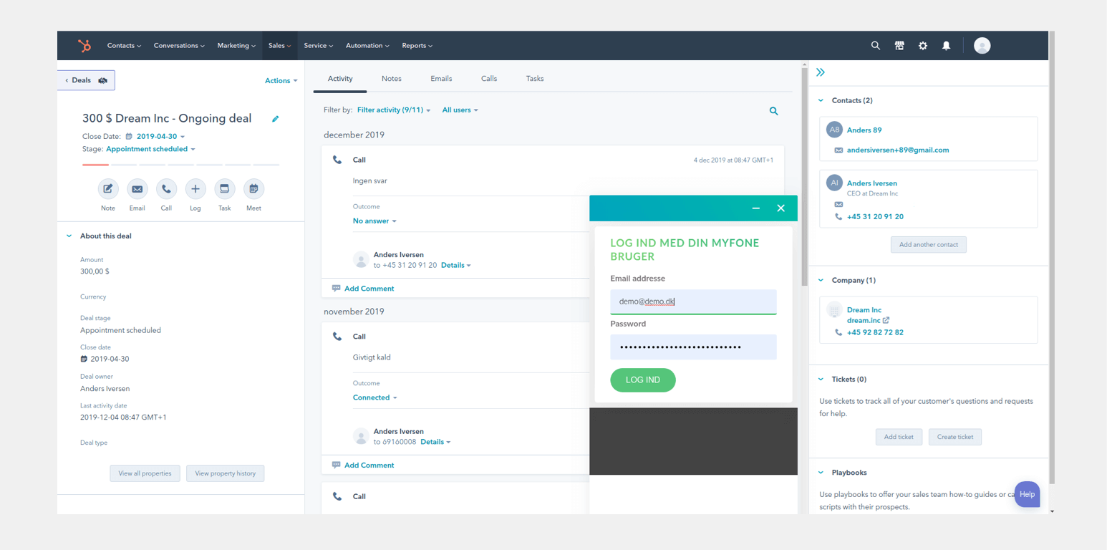Open the Sales menu
1107x550 pixels.
click(279, 45)
